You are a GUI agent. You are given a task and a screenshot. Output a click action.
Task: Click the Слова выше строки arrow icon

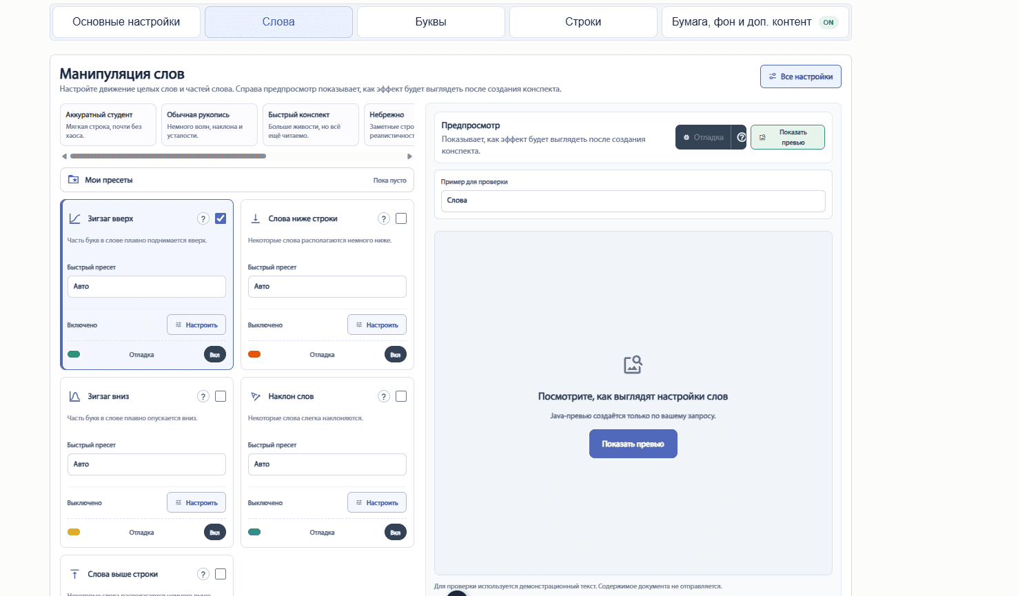(x=74, y=574)
